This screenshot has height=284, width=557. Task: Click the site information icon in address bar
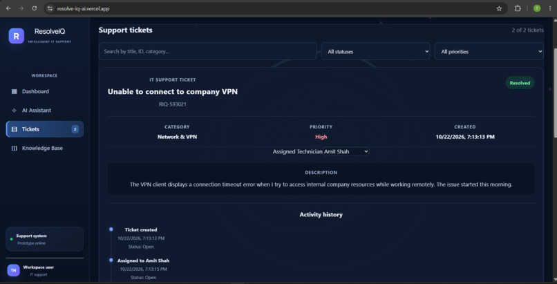(50, 8)
